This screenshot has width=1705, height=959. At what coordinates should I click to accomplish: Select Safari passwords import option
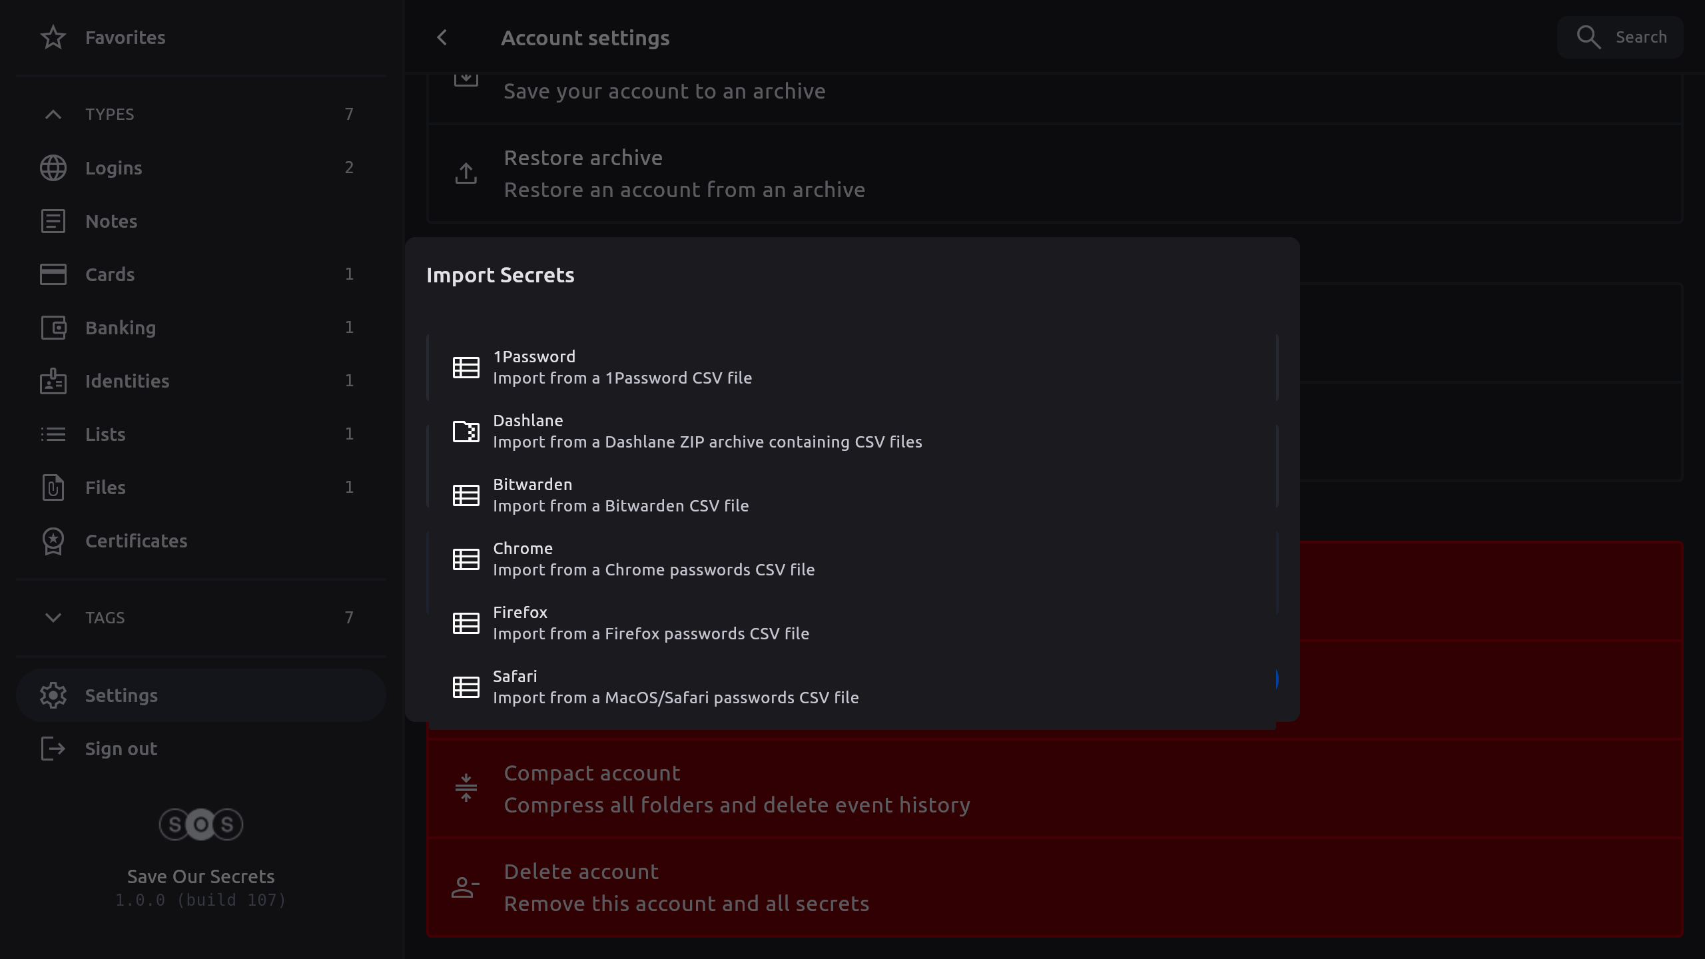pyautogui.click(x=675, y=687)
